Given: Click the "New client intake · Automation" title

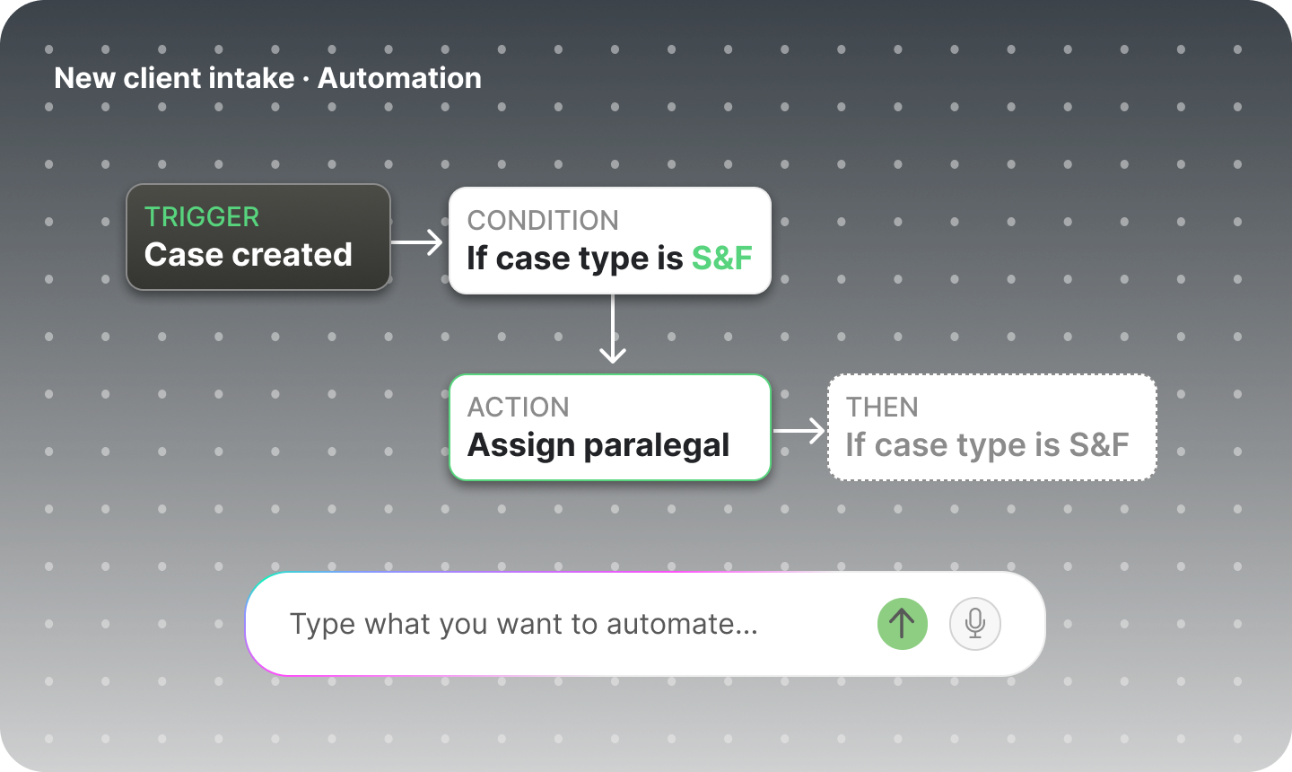Looking at the screenshot, I should point(267,78).
